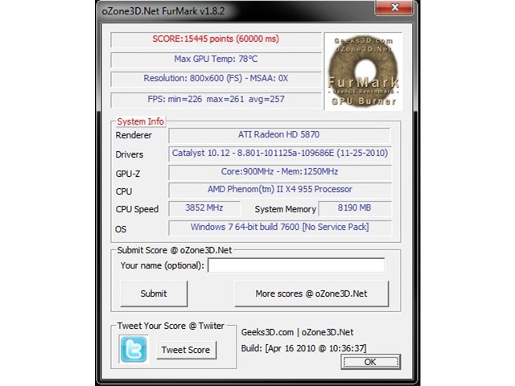Click the 8190 MB System Memory field
Screen dimensions: 515x386
click(x=355, y=208)
